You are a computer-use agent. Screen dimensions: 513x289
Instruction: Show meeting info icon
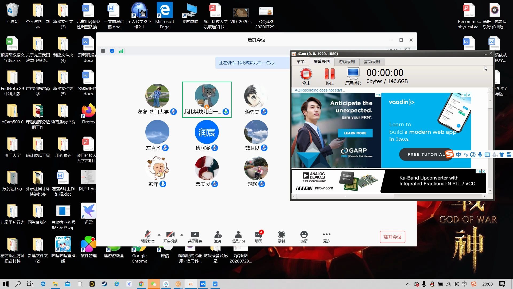(103, 51)
